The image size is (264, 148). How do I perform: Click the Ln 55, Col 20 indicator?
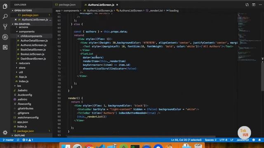coord(186,140)
